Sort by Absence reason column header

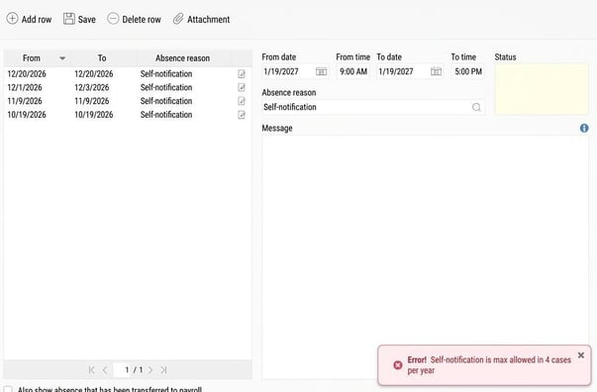pos(183,58)
